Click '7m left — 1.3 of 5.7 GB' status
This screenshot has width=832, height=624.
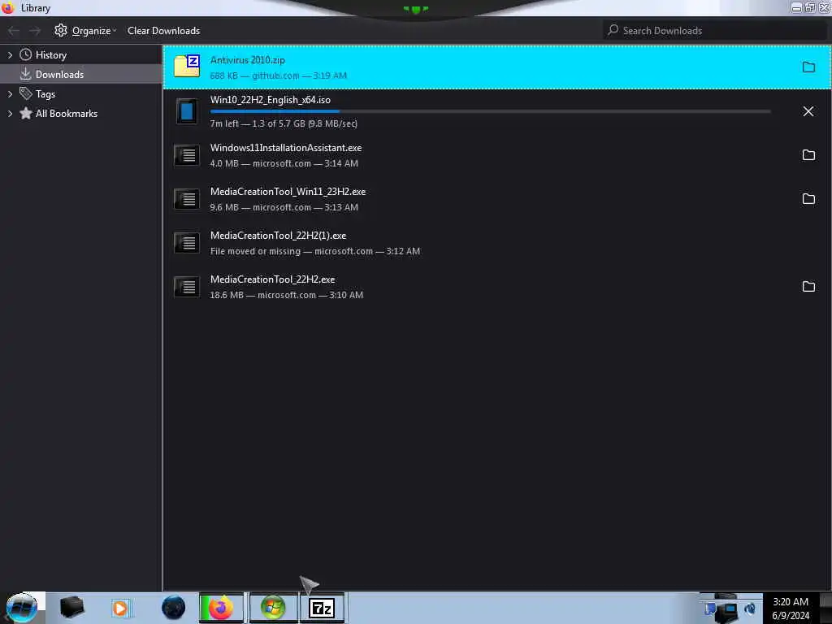click(284, 123)
